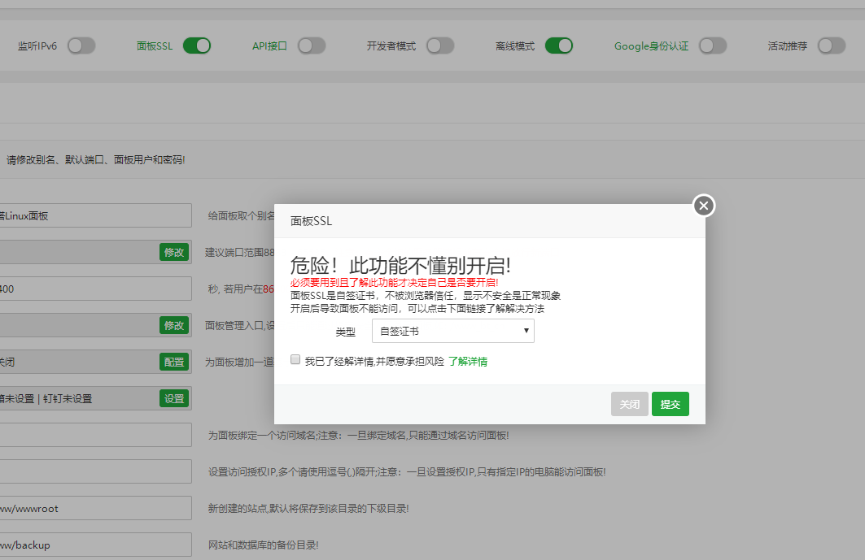The image size is (865, 560).
Task: Enable Google身份认证 switch
Action: [713, 46]
